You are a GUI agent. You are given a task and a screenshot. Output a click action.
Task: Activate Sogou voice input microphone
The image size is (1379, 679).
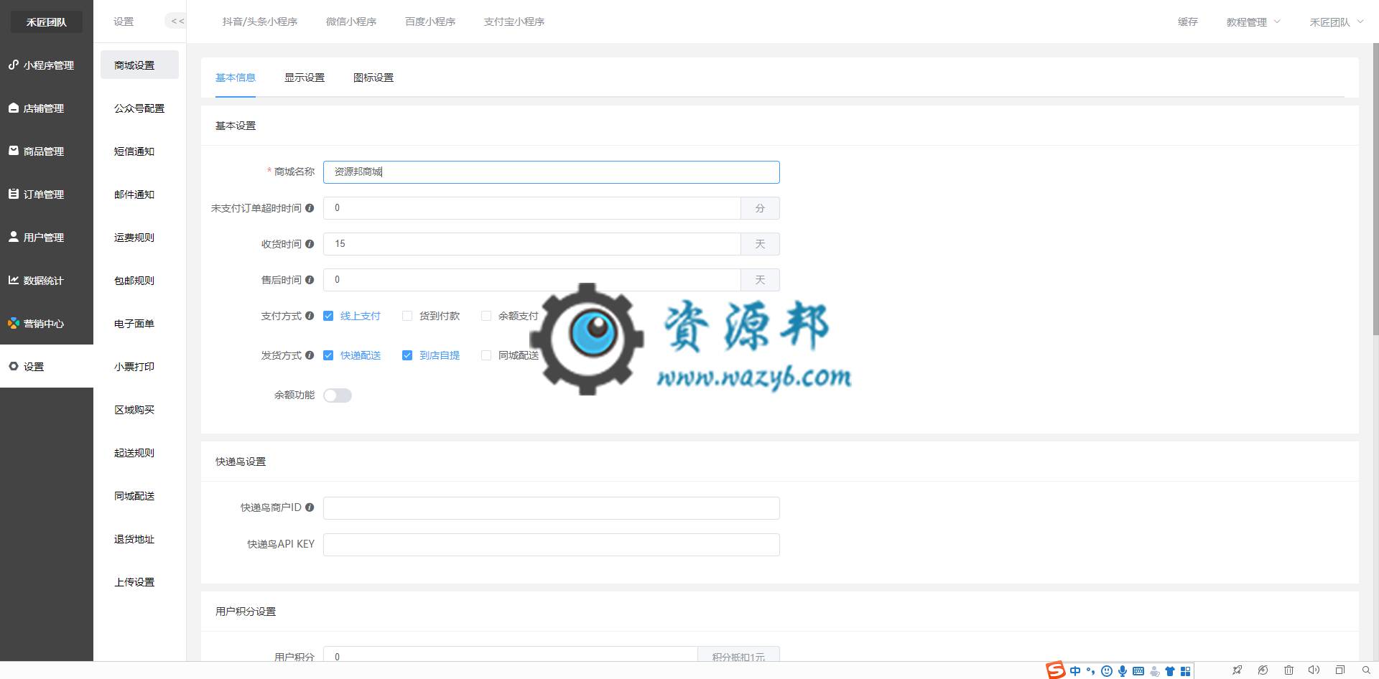(1123, 671)
